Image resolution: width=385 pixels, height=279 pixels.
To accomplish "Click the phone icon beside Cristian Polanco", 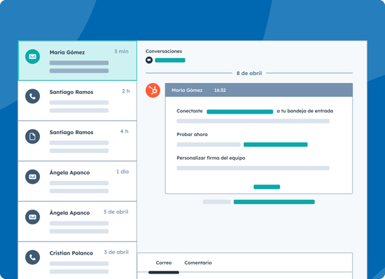I will coord(33,257).
